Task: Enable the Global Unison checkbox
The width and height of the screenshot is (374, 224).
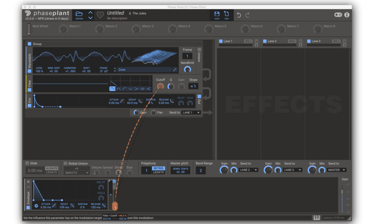Action: tap(65, 163)
